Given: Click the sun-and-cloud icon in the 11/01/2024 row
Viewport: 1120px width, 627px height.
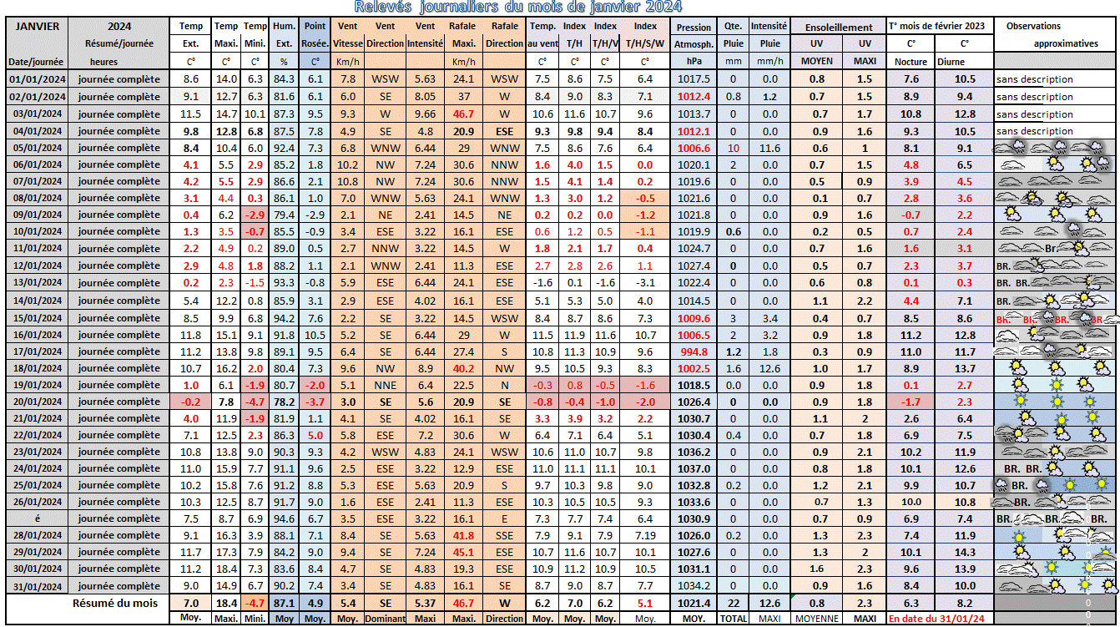Looking at the screenshot, I should pyautogui.click(x=1080, y=248).
